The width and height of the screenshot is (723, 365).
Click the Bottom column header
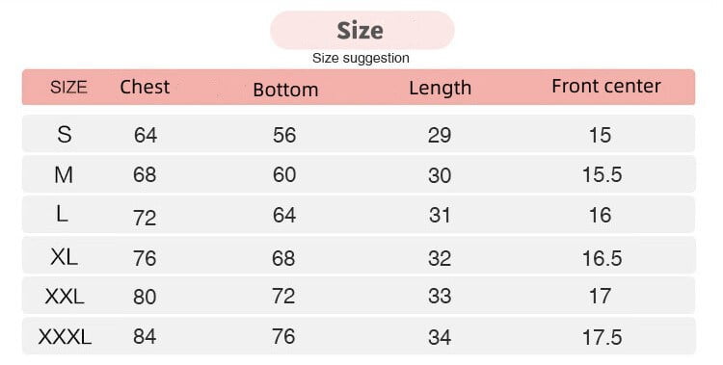pos(285,90)
